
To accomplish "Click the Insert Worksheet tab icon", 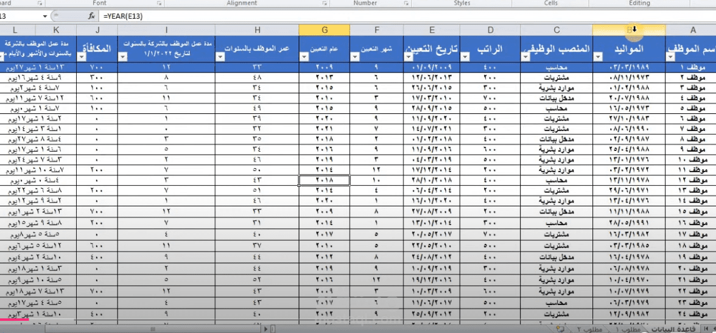I will [559, 329].
